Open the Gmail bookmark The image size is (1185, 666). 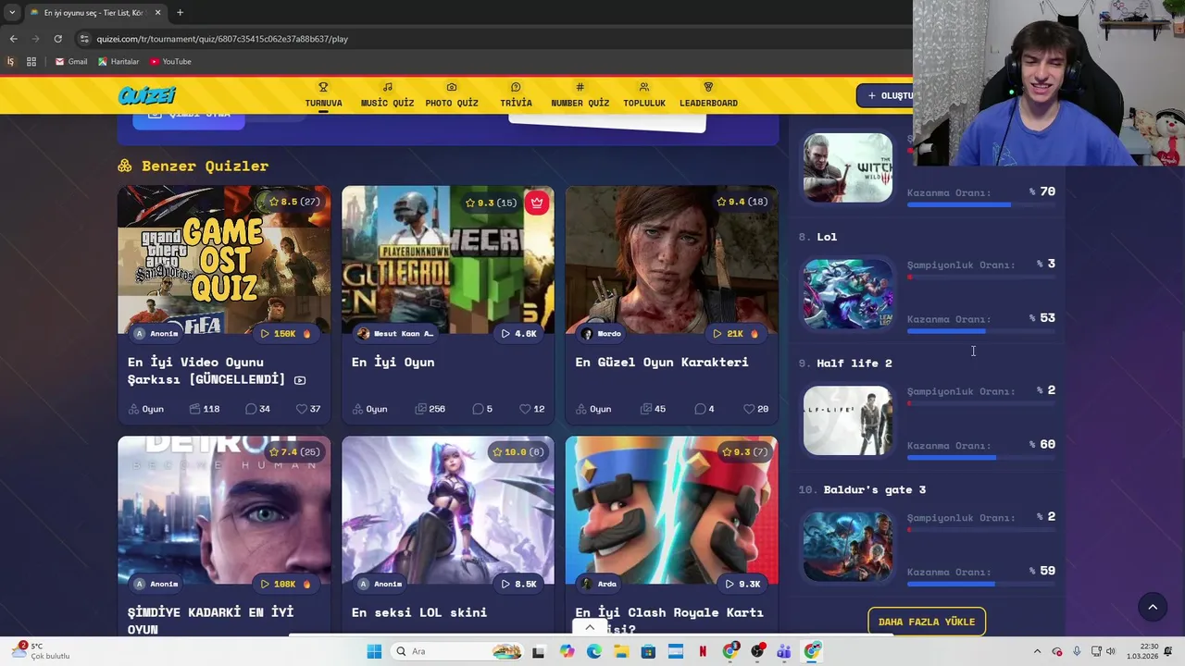click(x=71, y=62)
